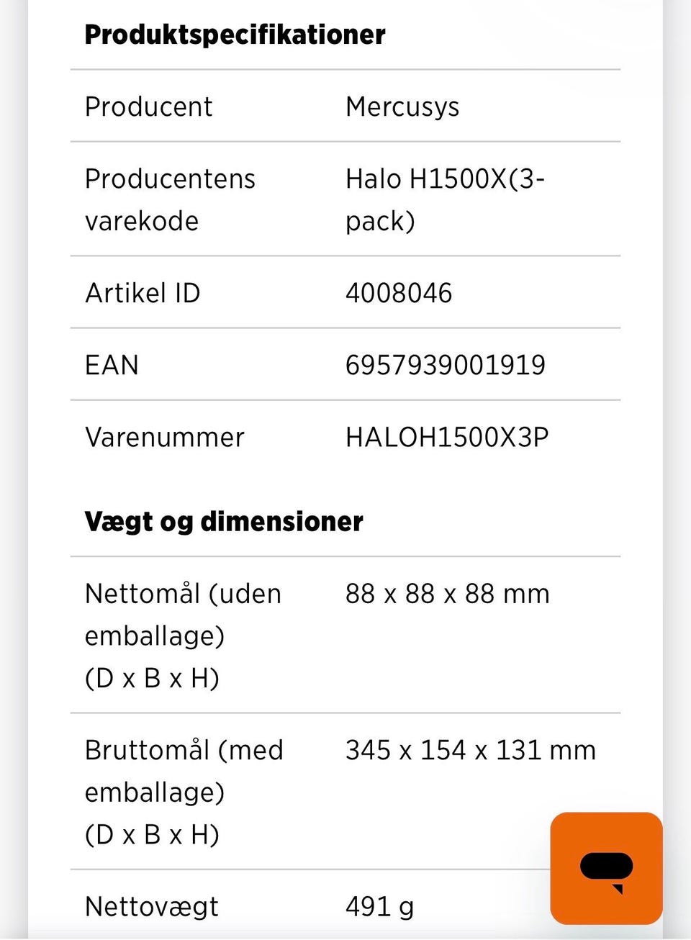Click the EAN row label
The height and width of the screenshot is (940, 691).
(x=112, y=365)
